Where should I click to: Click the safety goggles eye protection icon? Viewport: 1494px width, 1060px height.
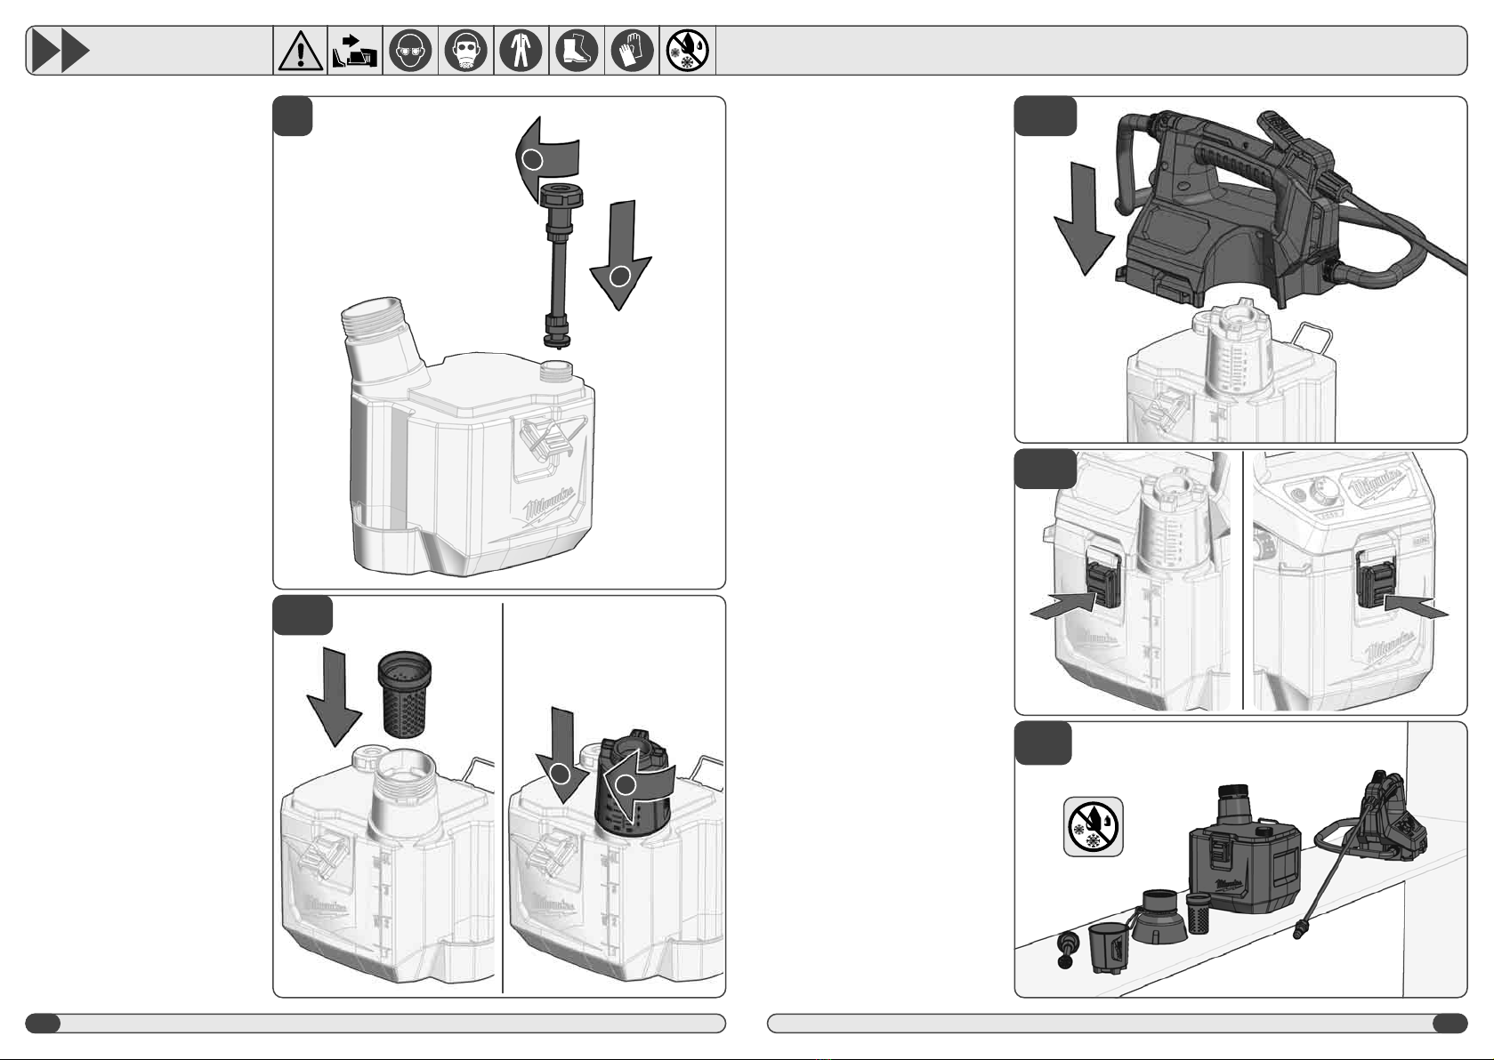point(410,51)
